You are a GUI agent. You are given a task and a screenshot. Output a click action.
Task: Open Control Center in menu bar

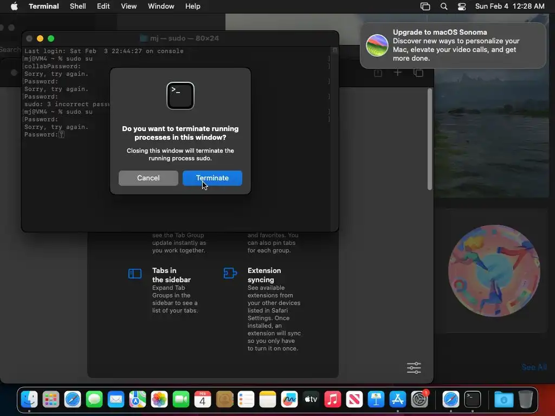point(462,6)
